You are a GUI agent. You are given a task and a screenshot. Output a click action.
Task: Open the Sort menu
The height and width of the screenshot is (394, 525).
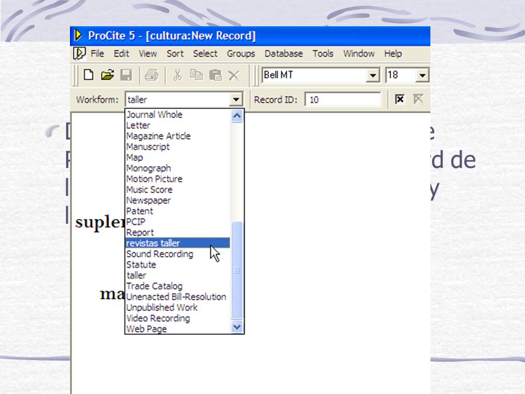(175, 54)
